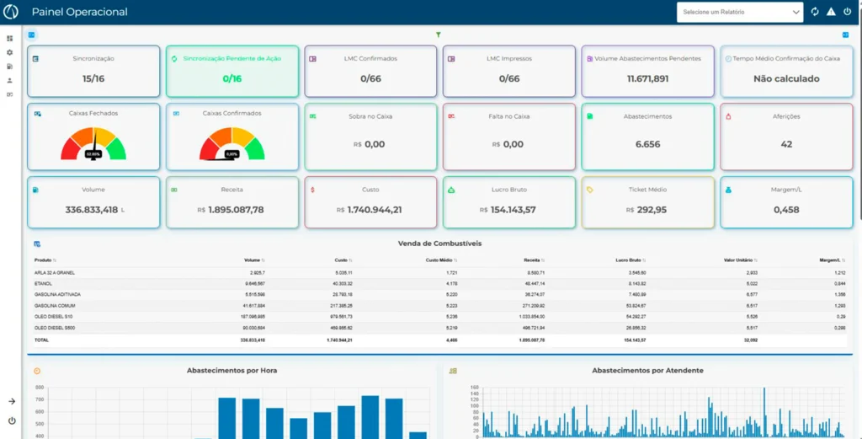Refresh data using the top sync icon
The height and width of the screenshot is (439, 862).
click(x=815, y=12)
